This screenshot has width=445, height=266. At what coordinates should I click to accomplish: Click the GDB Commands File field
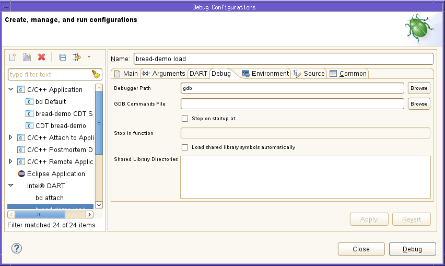(x=292, y=103)
